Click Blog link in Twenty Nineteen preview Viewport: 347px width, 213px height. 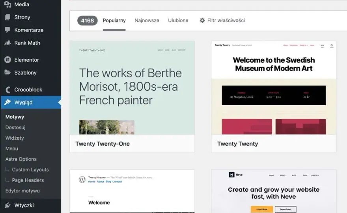(x=108, y=181)
